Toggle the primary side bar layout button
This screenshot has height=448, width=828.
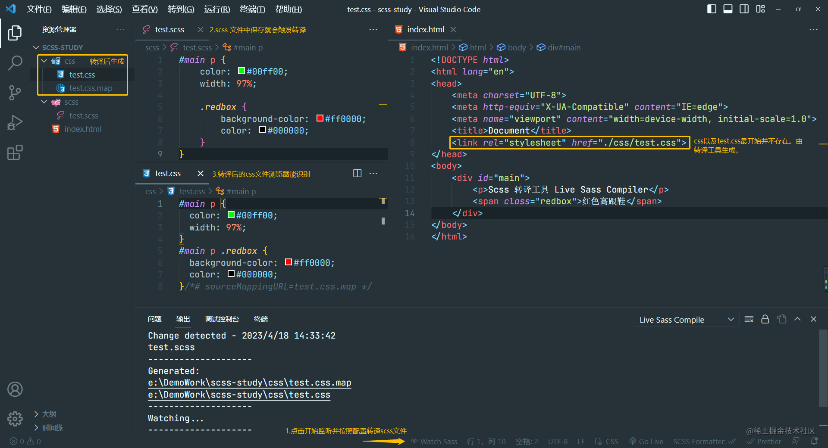coord(712,9)
